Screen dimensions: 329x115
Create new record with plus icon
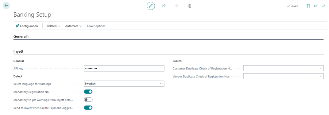point(177,6)
